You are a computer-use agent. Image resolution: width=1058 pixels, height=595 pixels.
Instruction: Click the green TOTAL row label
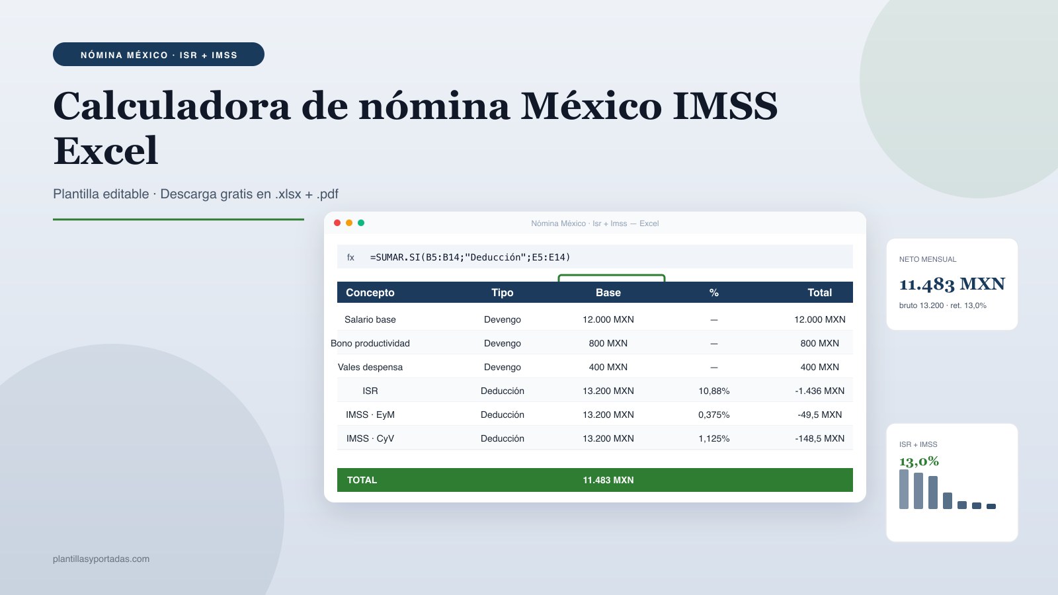[362, 480]
